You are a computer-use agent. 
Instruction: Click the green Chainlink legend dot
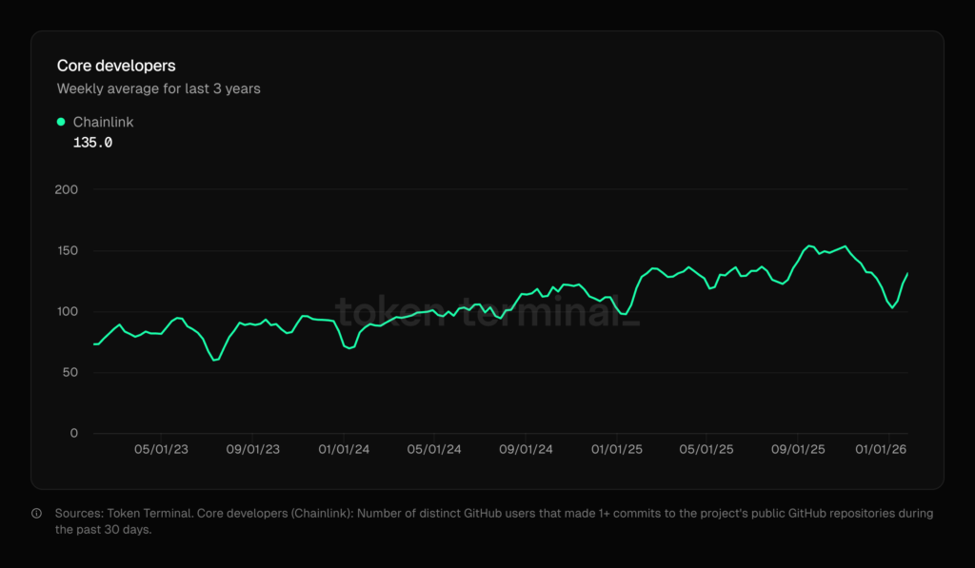[x=62, y=122]
